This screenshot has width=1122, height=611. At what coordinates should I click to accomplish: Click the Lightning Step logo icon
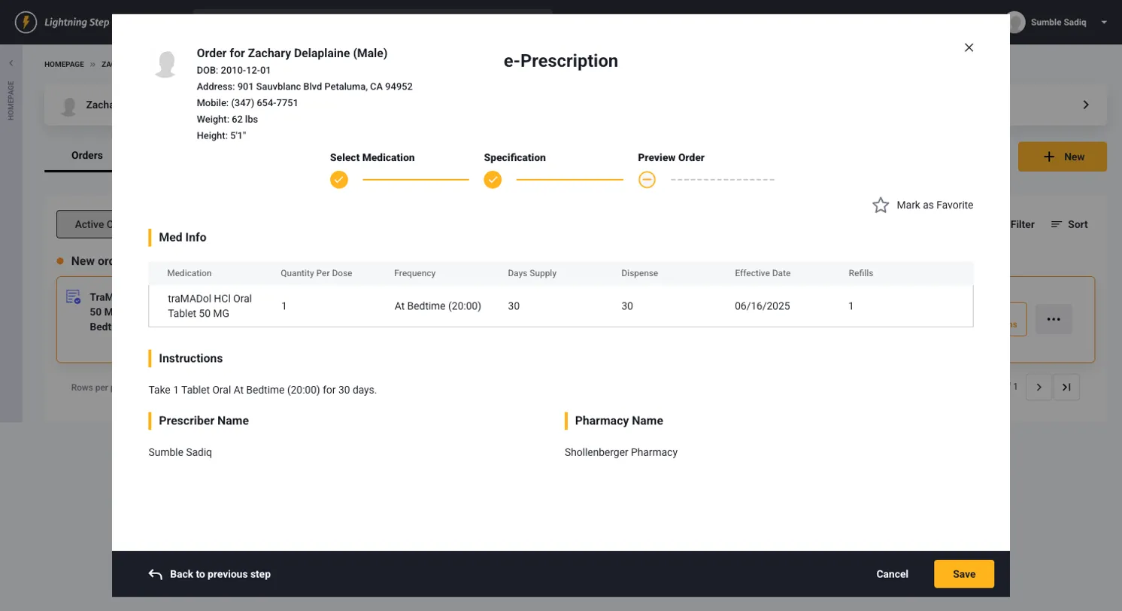26,22
